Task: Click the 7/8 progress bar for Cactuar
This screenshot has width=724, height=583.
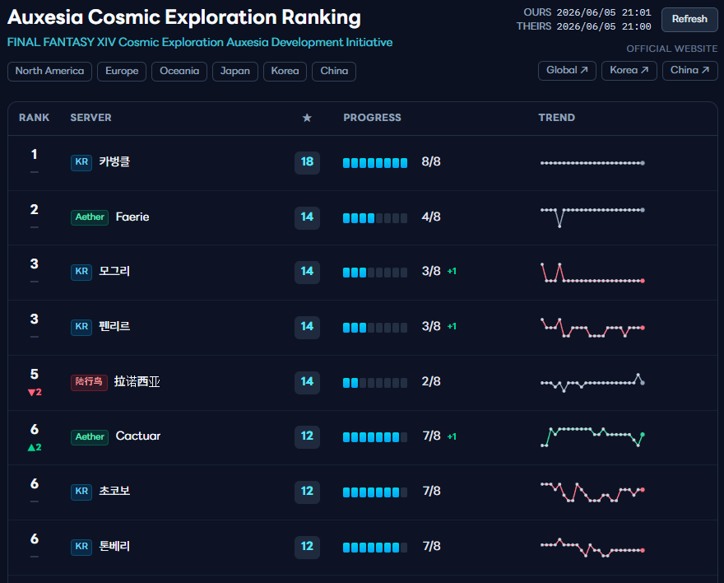Action: (x=375, y=437)
